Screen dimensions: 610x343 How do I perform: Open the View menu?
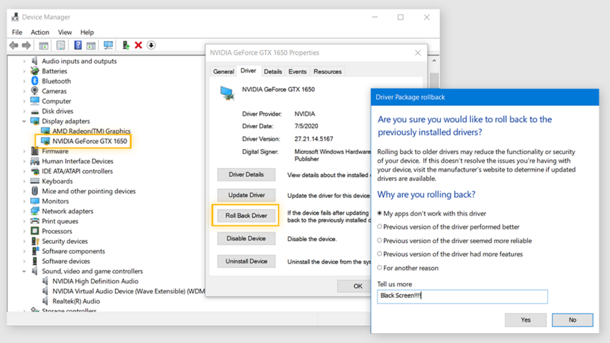[x=65, y=32]
